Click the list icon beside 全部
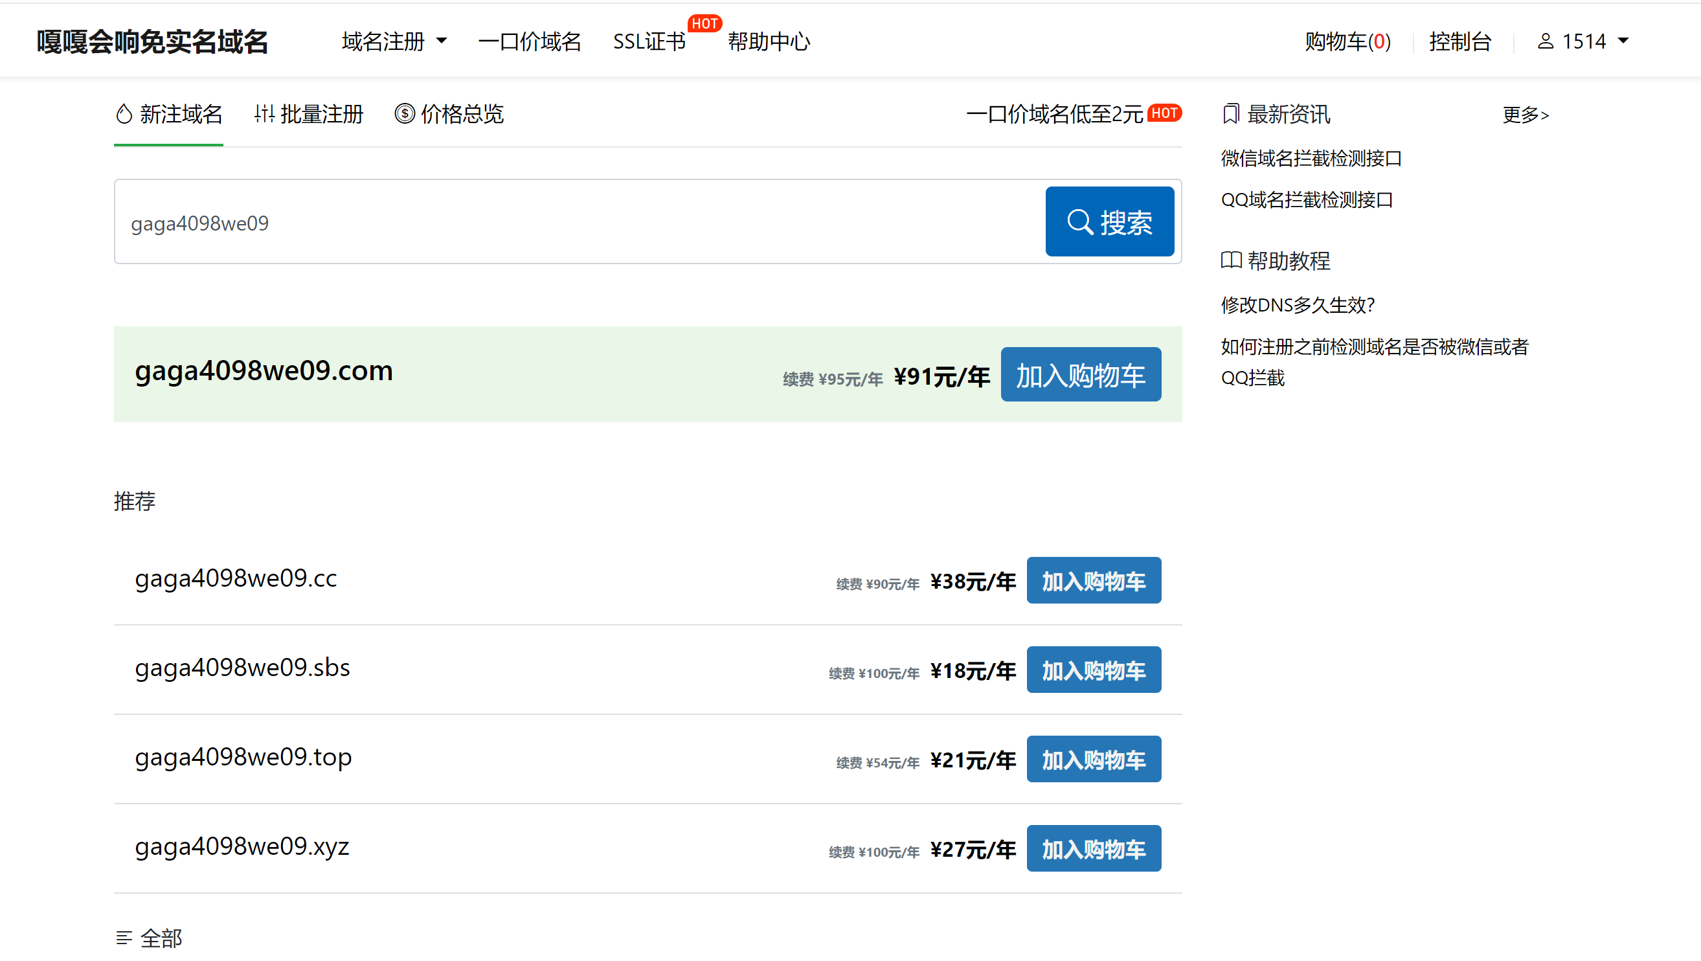This screenshot has height=961, width=1701. point(124,937)
